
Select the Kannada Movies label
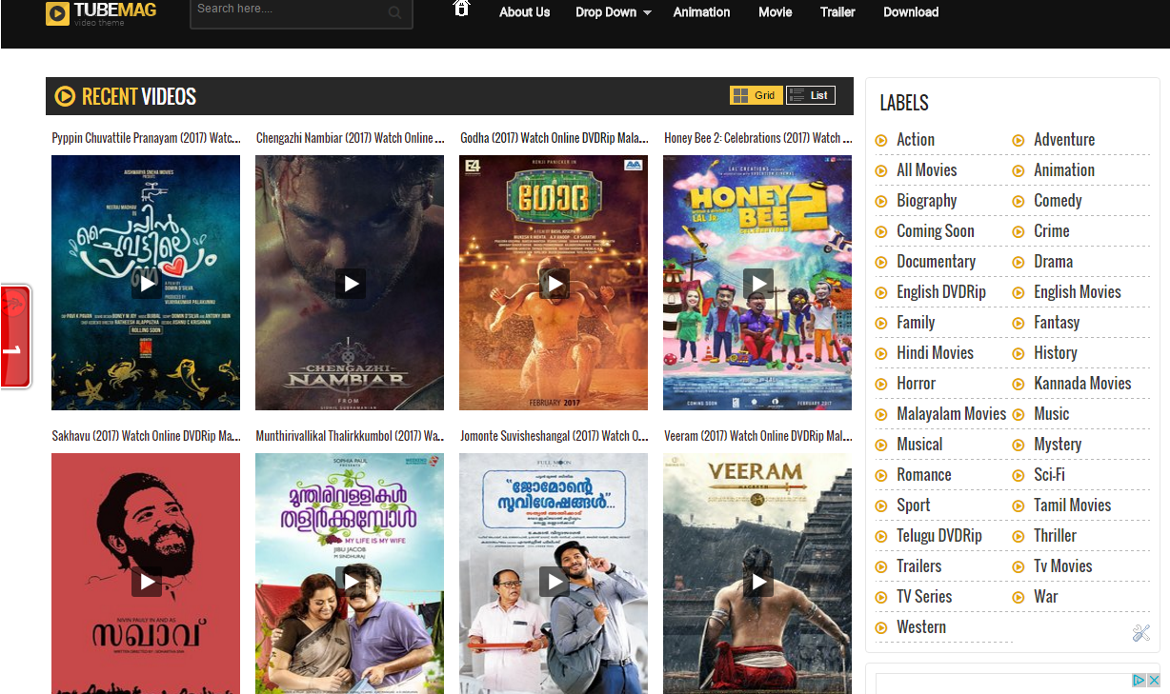[1082, 384]
